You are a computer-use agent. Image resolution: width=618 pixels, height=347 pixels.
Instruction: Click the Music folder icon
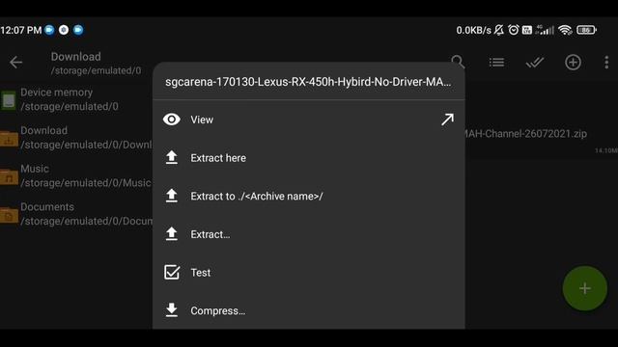(9, 177)
